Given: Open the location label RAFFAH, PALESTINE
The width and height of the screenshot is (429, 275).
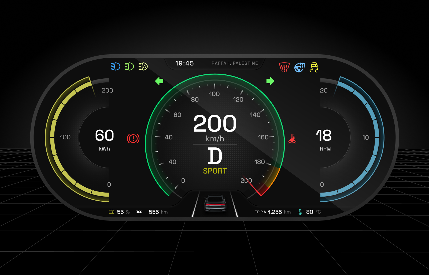Looking at the screenshot, I should tap(235, 63).
